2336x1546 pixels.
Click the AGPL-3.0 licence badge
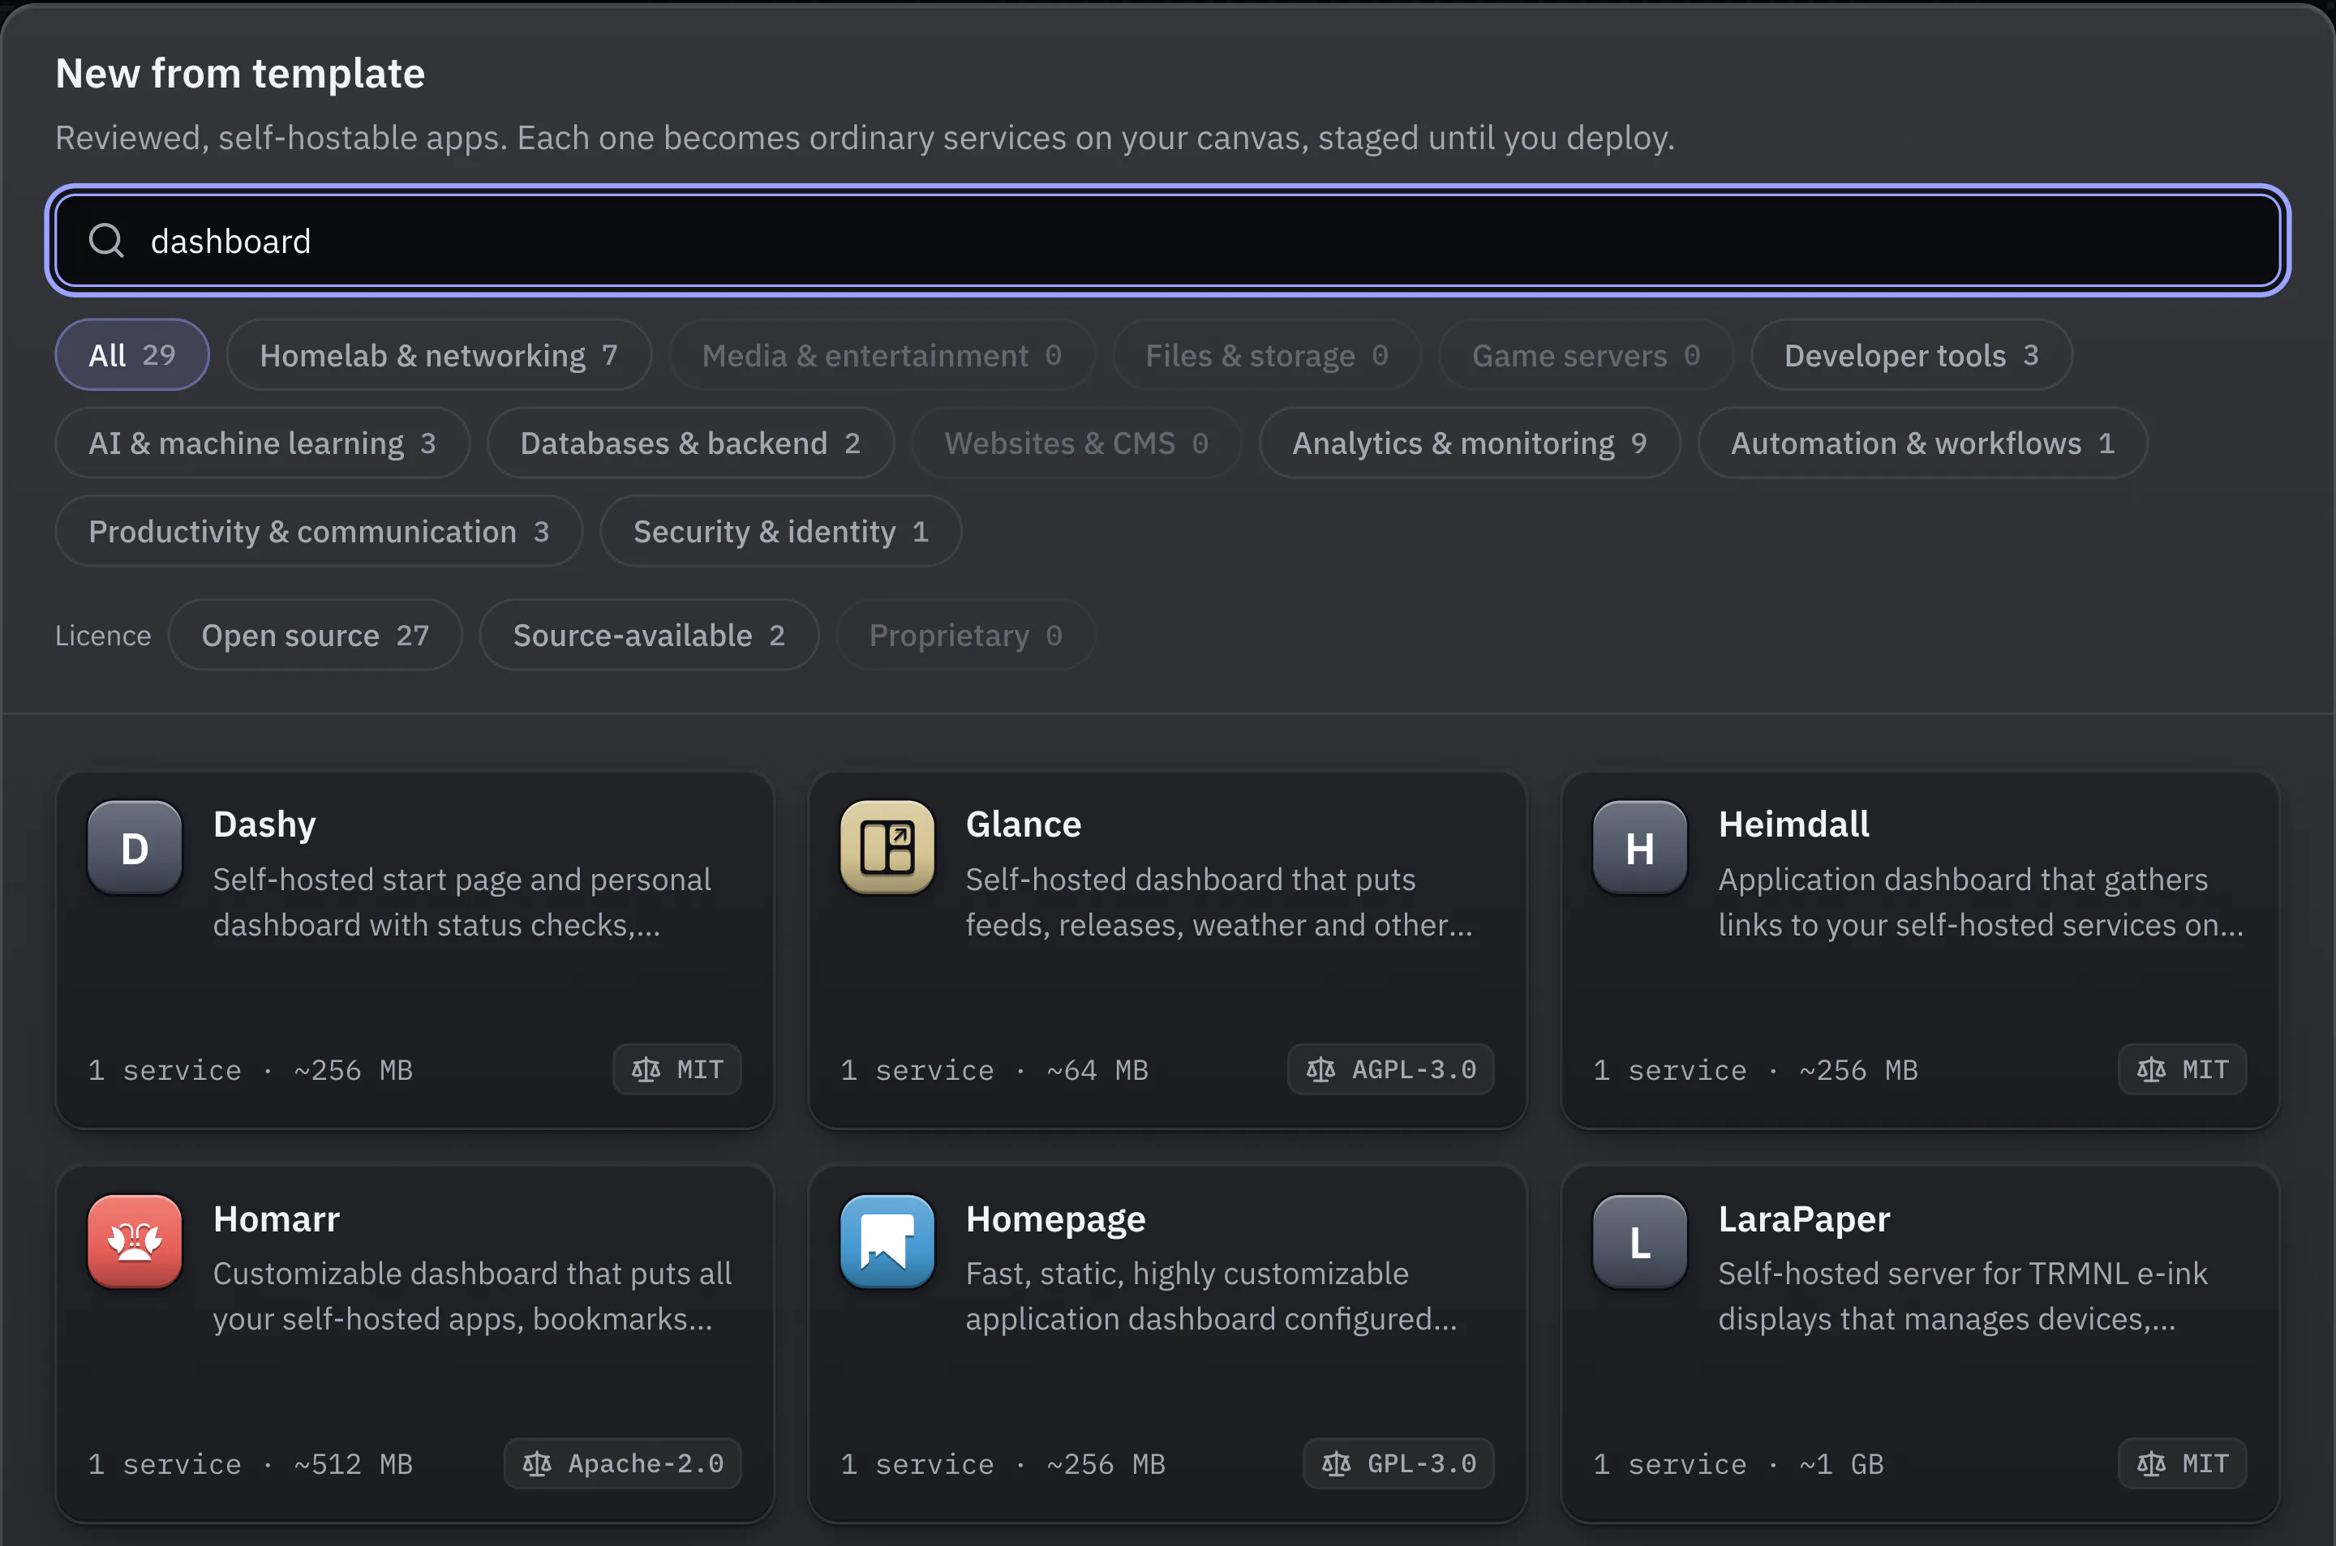click(1391, 1070)
